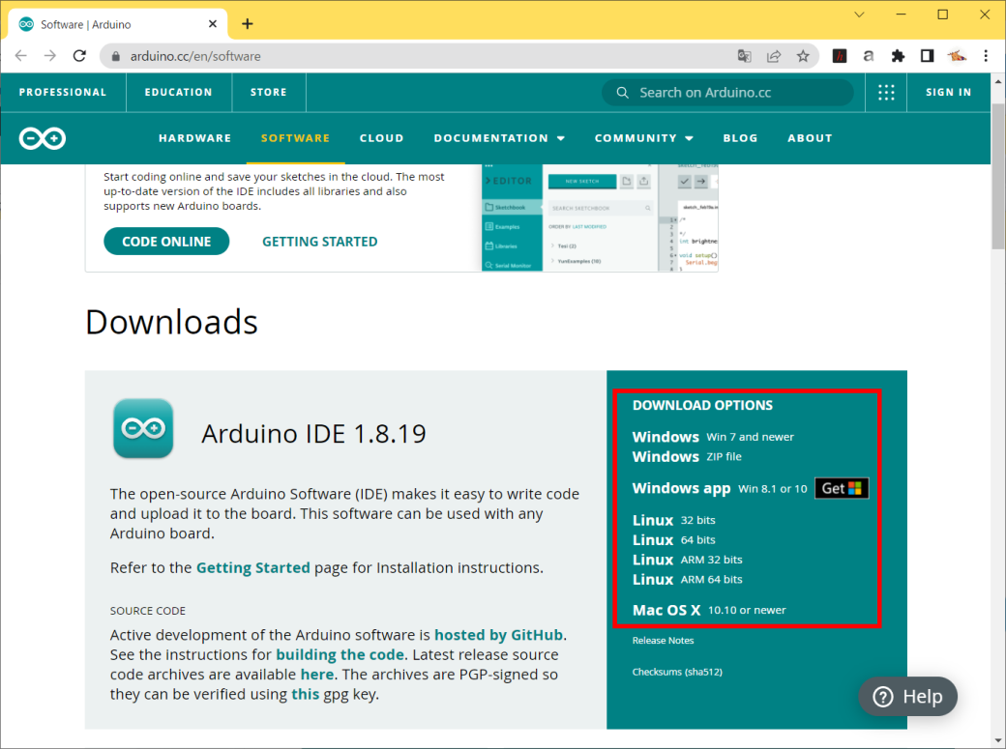Click the Arduino infinity logo in the header
Viewport: 1006px width, 749px height.
41,138
